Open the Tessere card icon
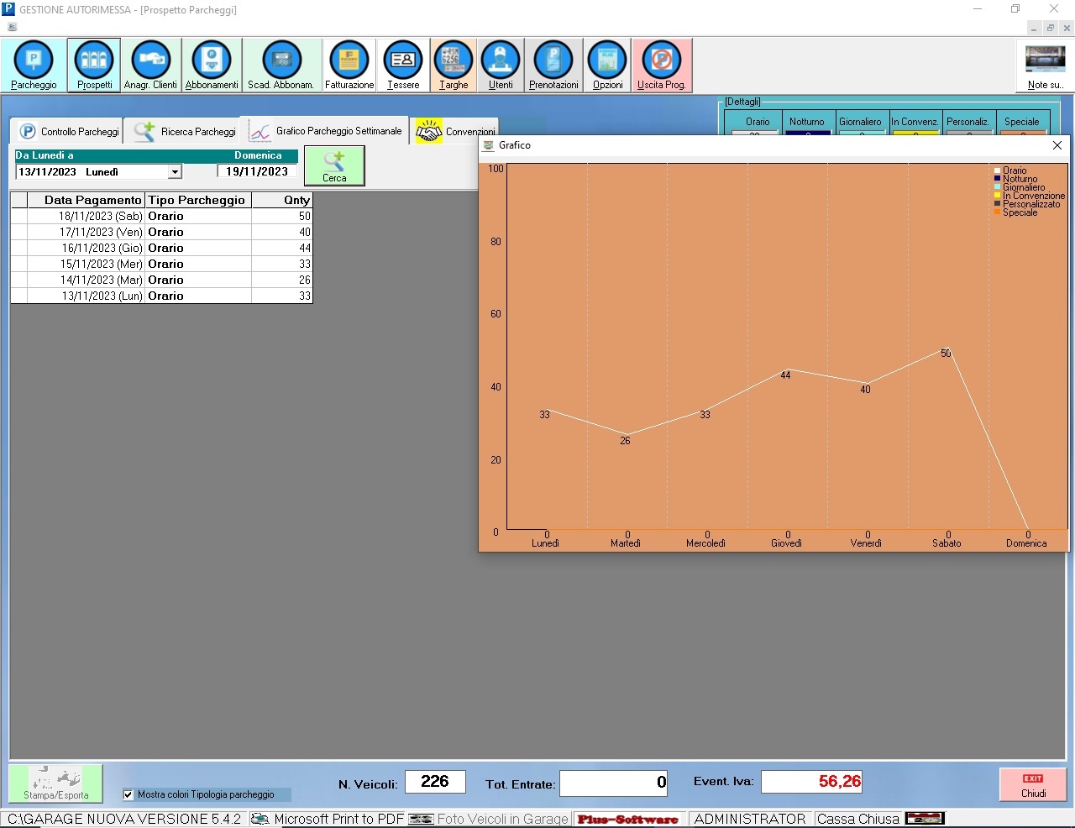Viewport: 1075px width, 828px height. (x=403, y=65)
